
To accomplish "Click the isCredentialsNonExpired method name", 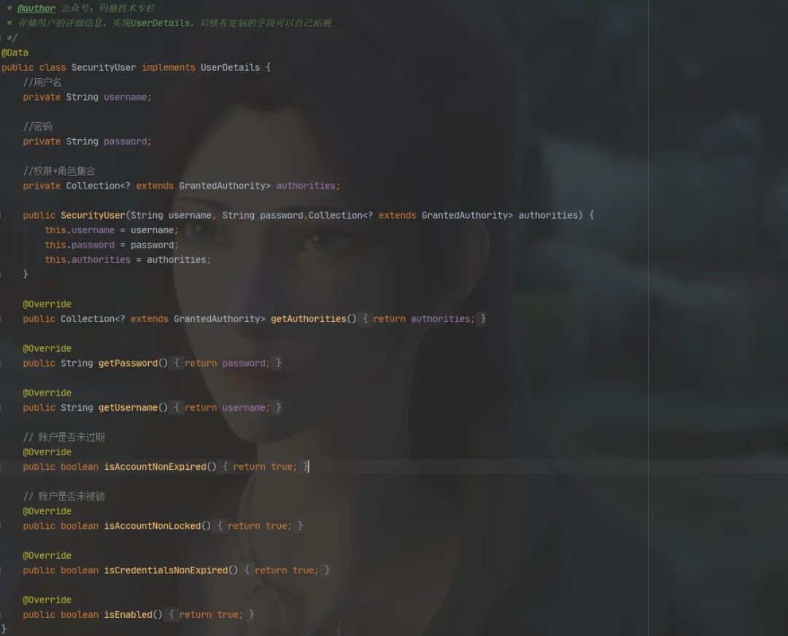I will (x=166, y=570).
